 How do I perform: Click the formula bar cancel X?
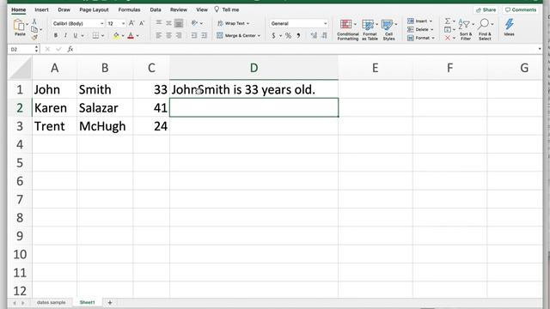pyautogui.click(x=47, y=49)
